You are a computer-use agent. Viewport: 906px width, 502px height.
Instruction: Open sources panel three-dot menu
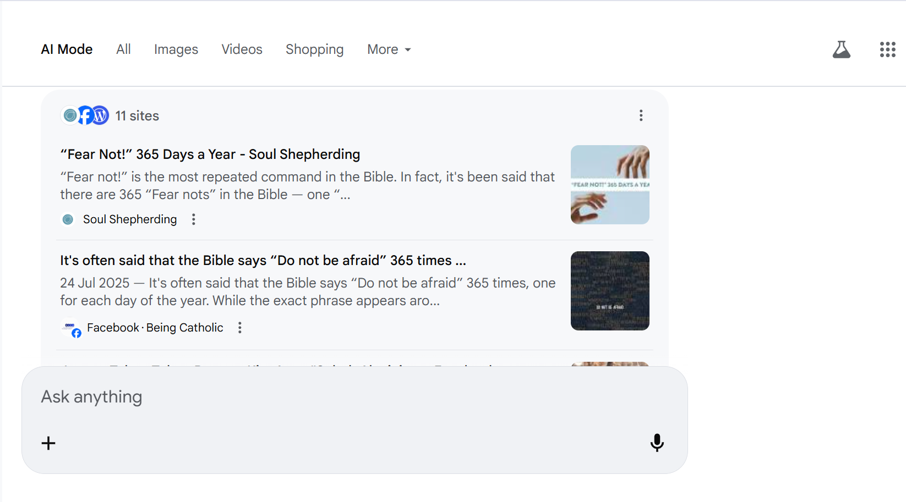[x=641, y=115]
